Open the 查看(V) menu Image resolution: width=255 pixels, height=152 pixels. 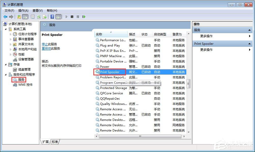(37, 10)
